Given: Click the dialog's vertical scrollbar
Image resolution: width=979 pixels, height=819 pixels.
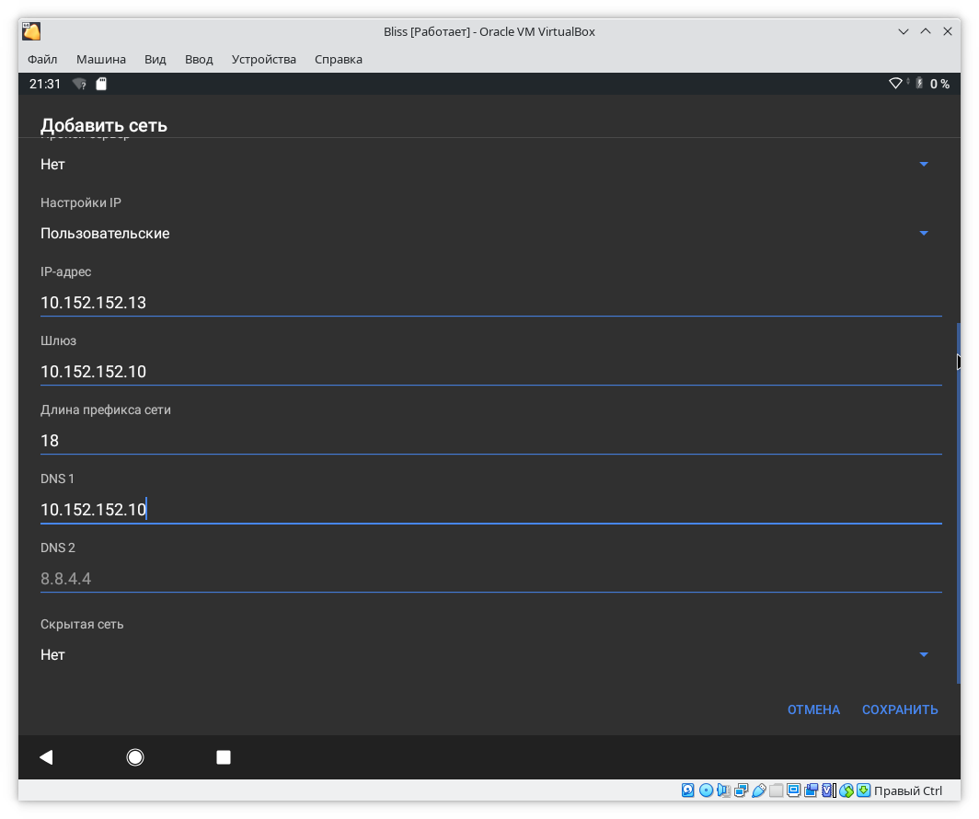Looking at the screenshot, I should point(959,502).
